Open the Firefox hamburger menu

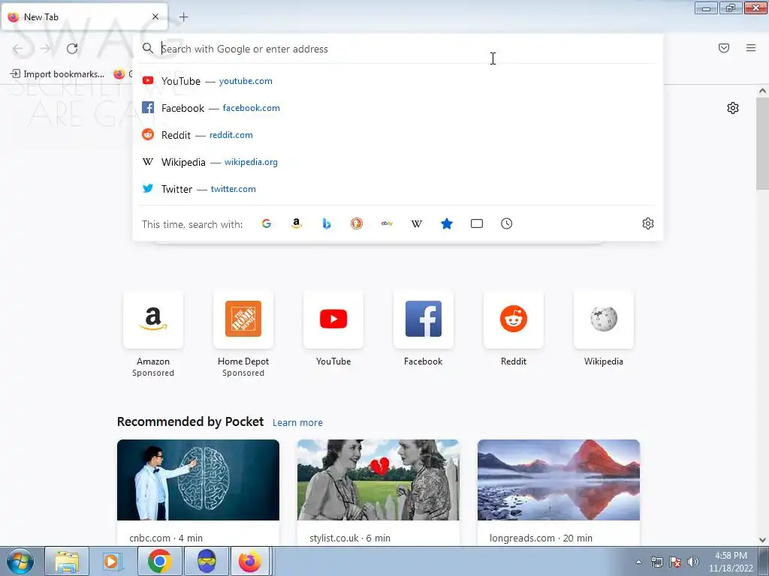[x=751, y=48]
